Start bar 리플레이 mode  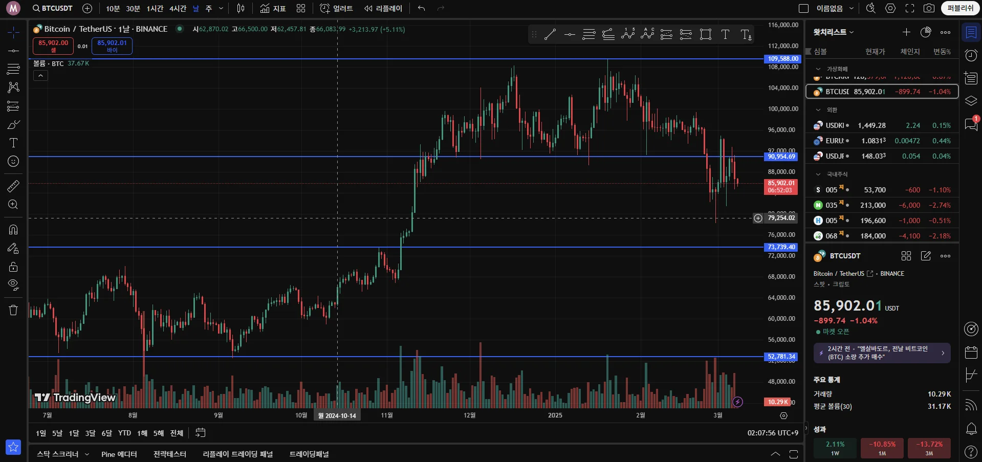pyautogui.click(x=383, y=8)
